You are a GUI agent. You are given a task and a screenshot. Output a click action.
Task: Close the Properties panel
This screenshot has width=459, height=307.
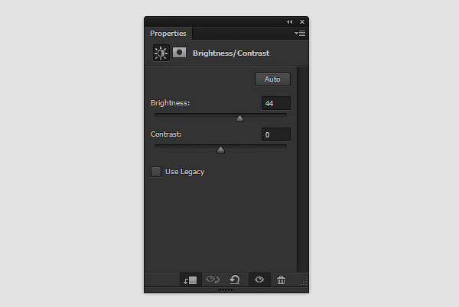(302, 22)
